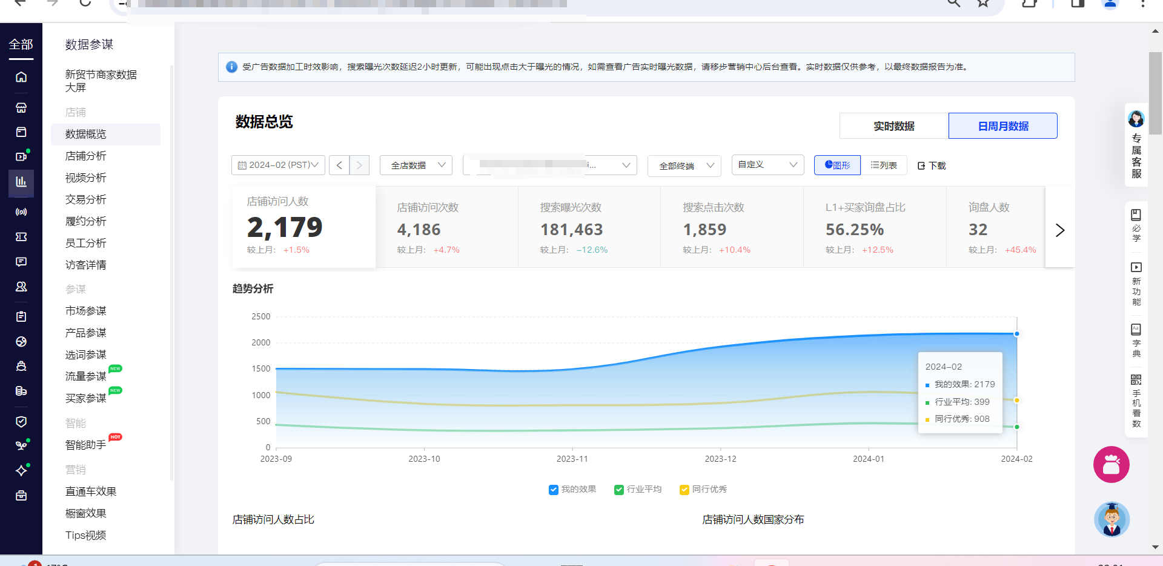Image resolution: width=1163 pixels, height=566 pixels.
Task: Open the 专属客服 customer service avatar
Action: coord(1136,119)
